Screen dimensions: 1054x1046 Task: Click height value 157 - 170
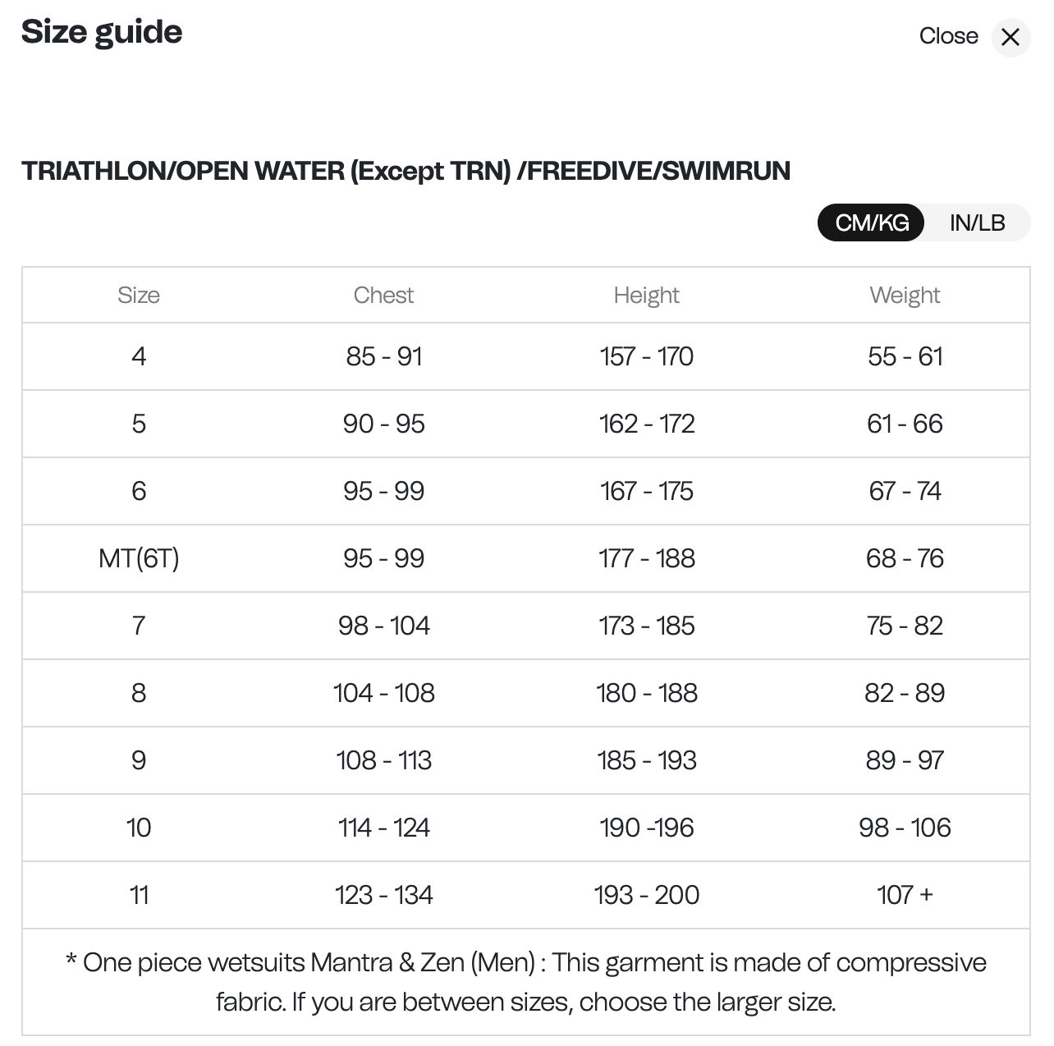pos(646,356)
